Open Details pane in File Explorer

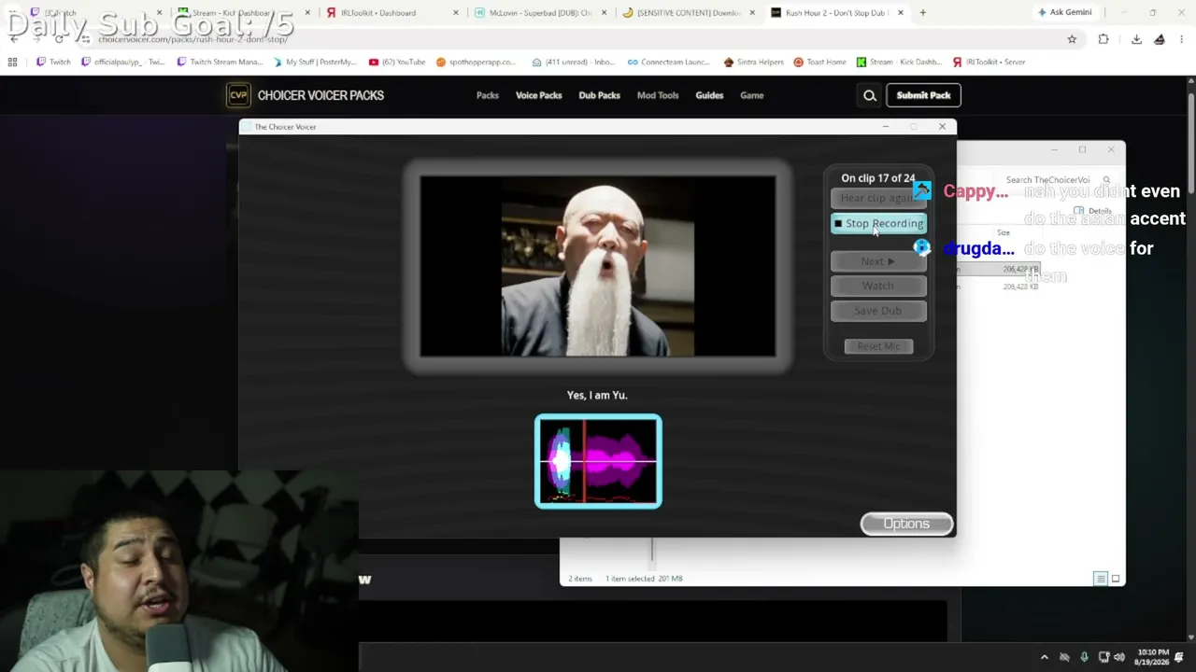click(x=1094, y=211)
